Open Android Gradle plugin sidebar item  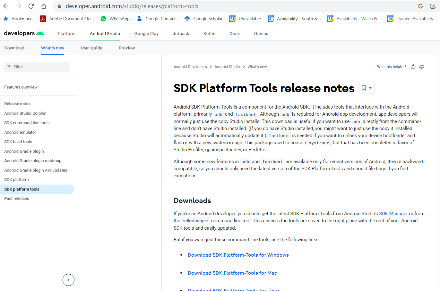[x=24, y=151]
